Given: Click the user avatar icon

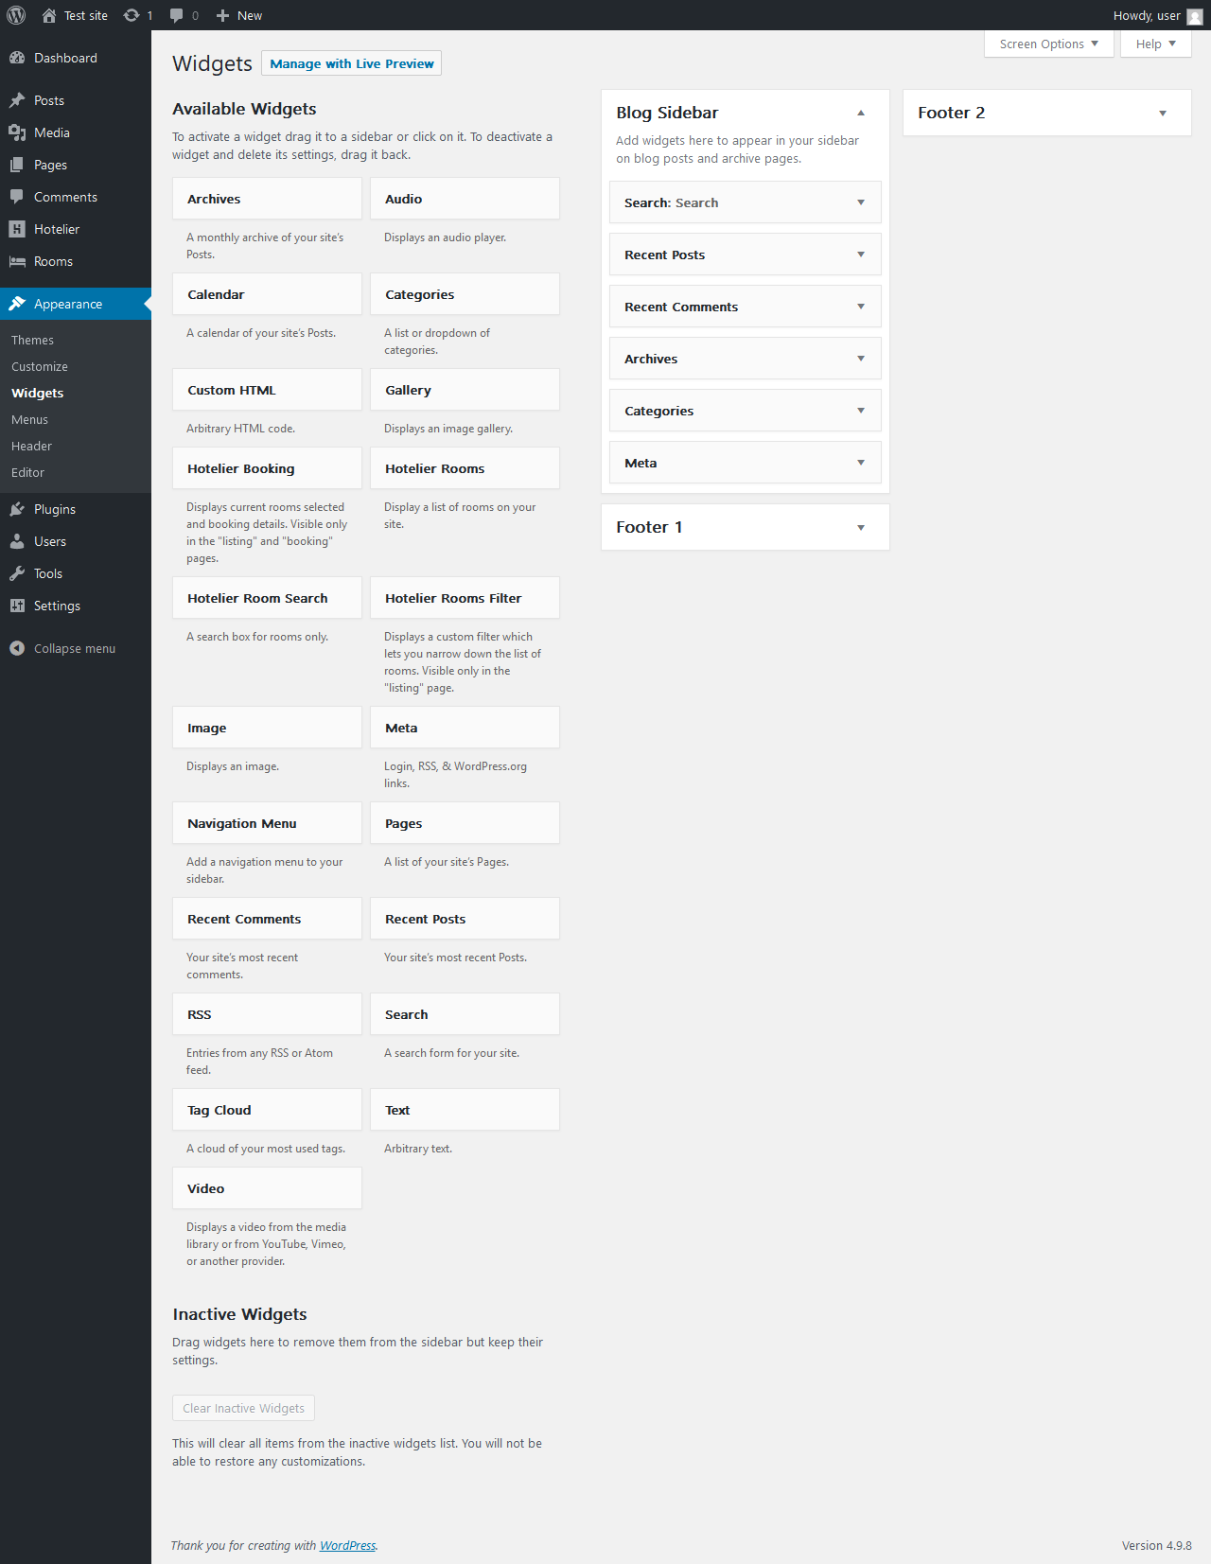Looking at the screenshot, I should point(1194,16).
